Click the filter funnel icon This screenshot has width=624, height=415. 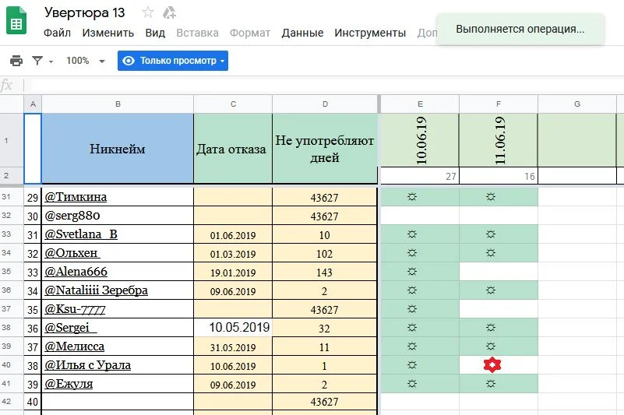point(37,61)
